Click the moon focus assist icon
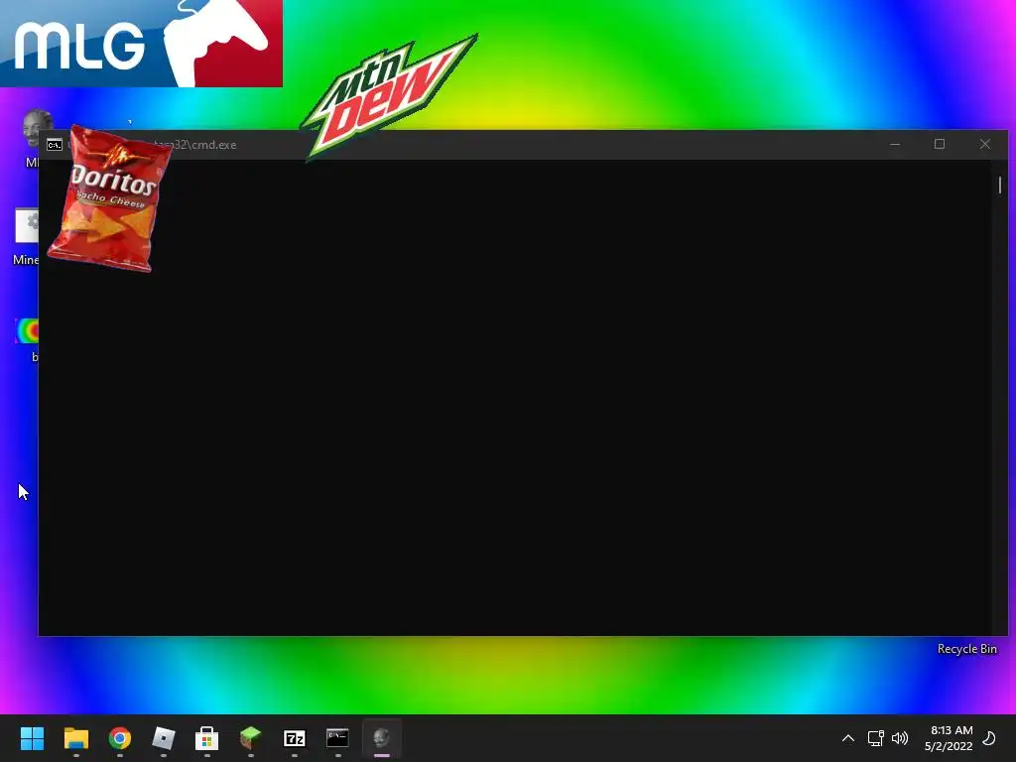The width and height of the screenshot is (1016, 762). click(989, 738)
